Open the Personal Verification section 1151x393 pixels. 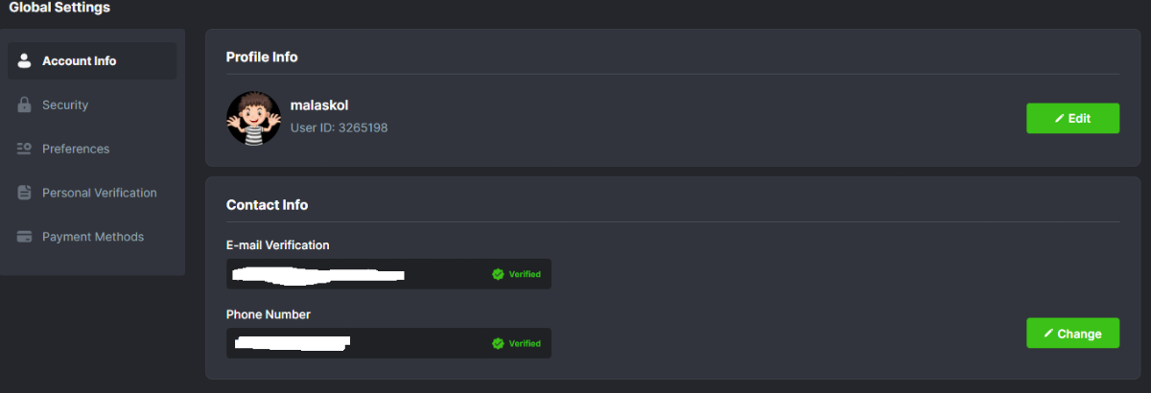point(99,193)
